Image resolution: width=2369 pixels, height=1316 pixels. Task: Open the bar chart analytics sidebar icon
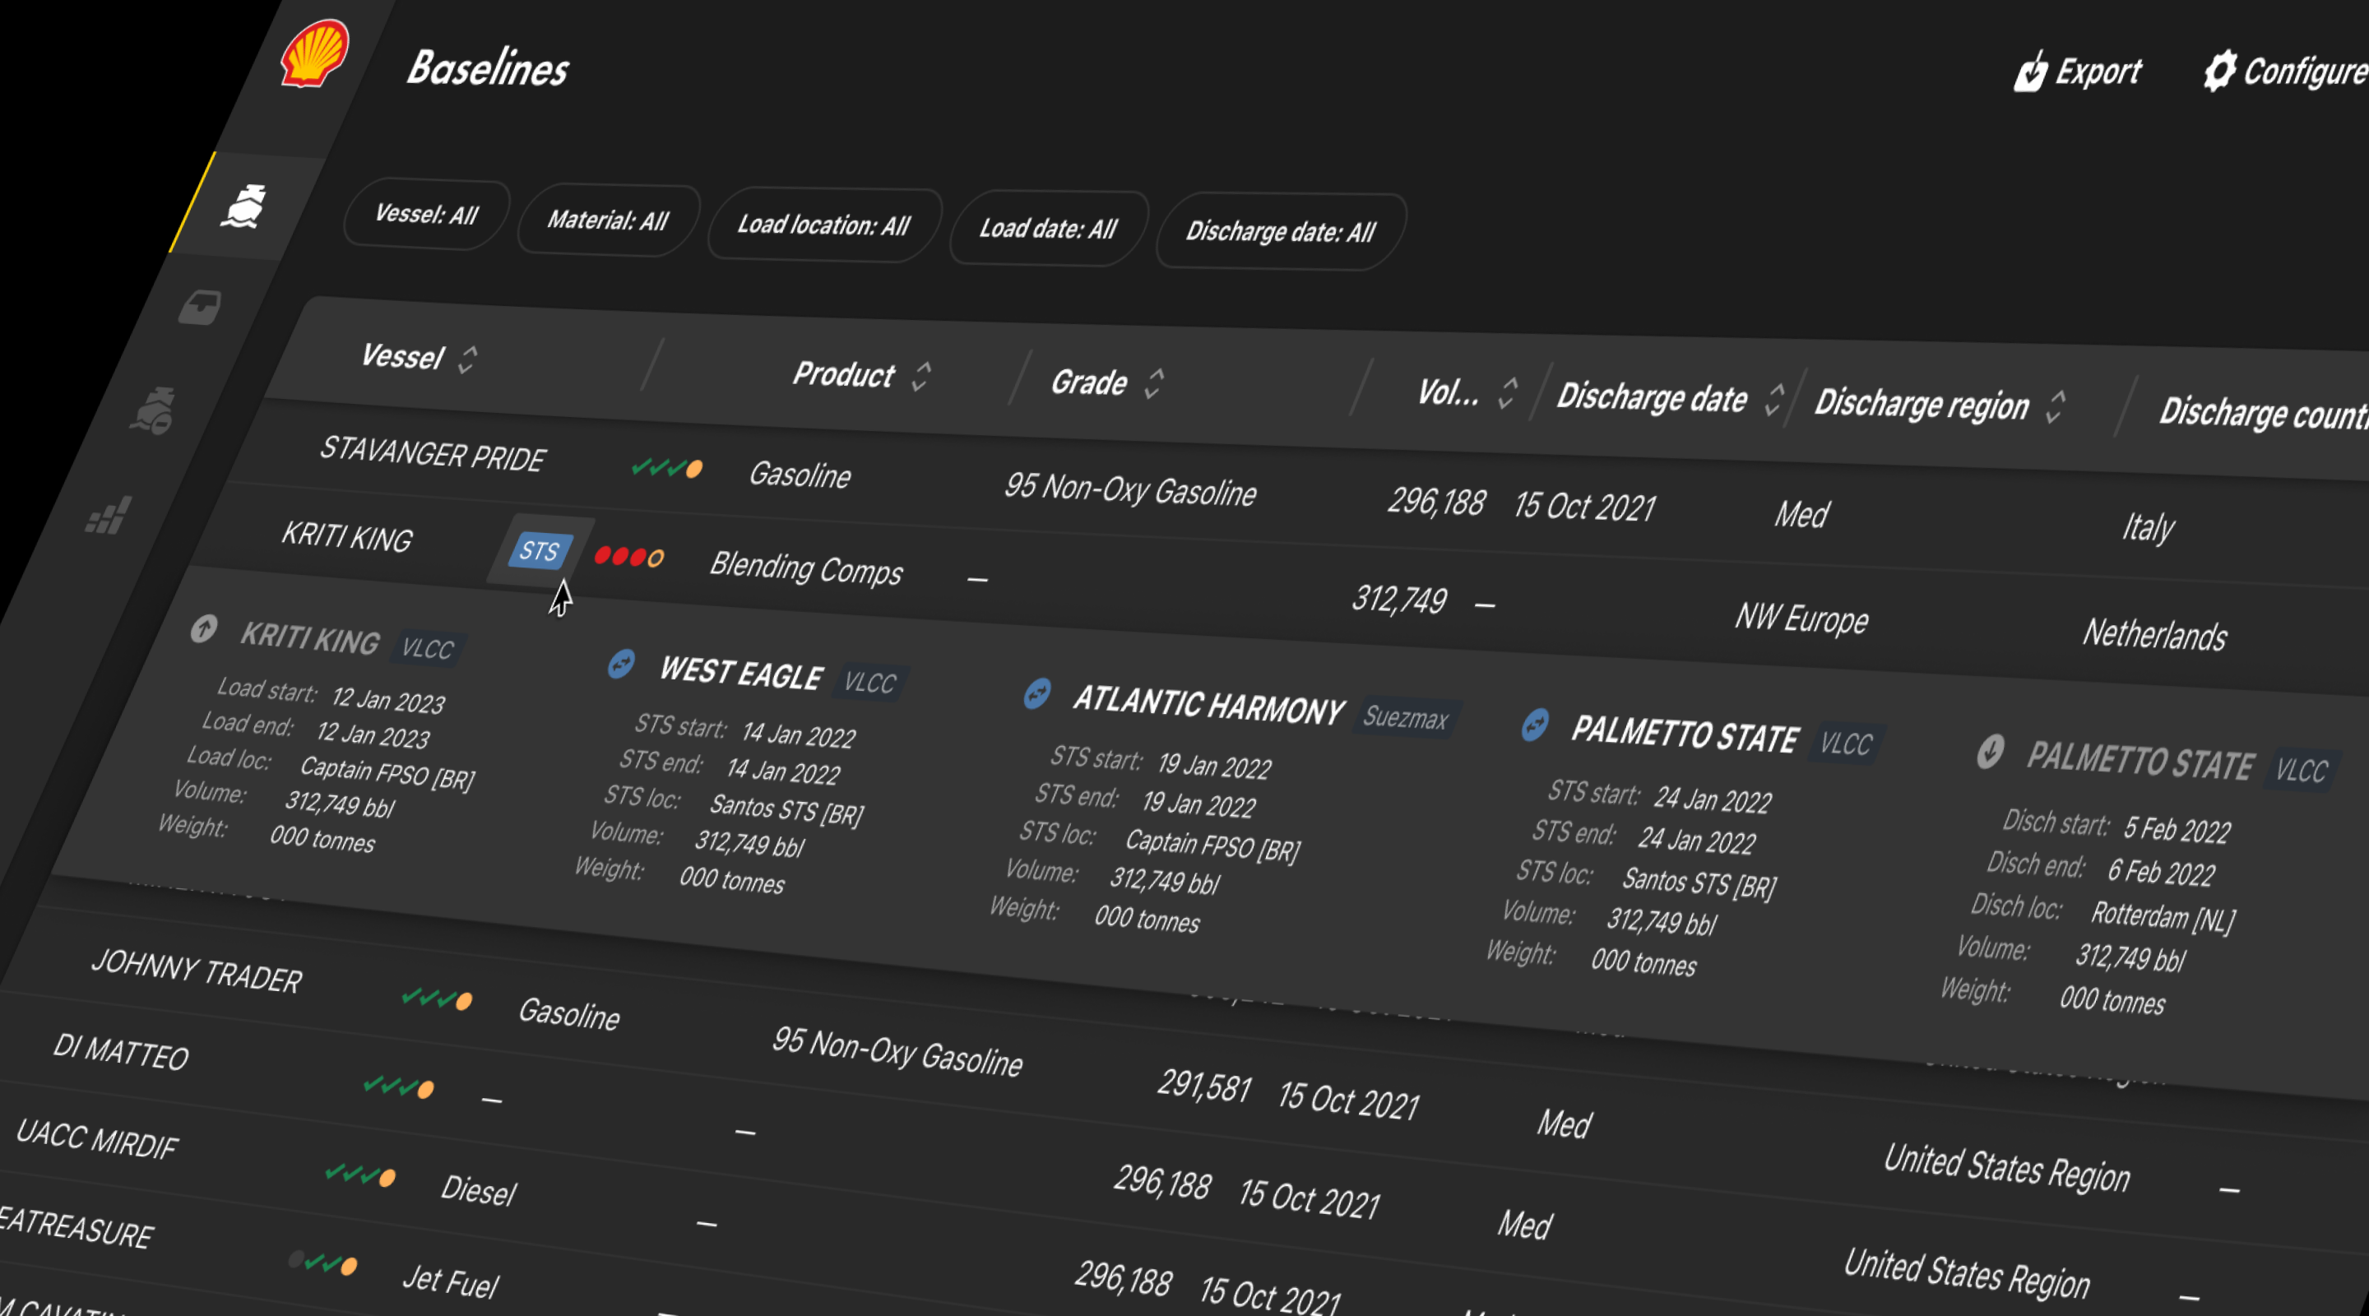tap(109, 516)
